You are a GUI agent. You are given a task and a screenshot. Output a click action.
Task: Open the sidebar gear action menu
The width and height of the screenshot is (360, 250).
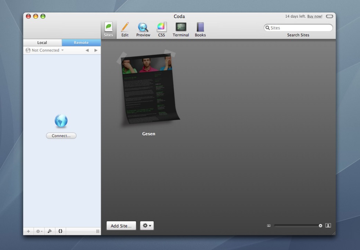(39, 231)
